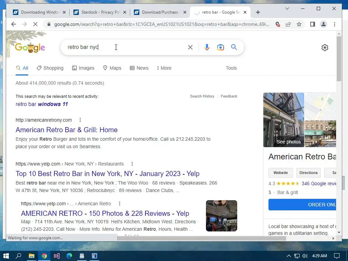348x261 pixels.
Task: Open options for americanretrony.com result
Action: [80, 120]
